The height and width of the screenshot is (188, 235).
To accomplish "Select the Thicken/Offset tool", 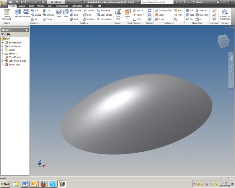I will [163, 10].
